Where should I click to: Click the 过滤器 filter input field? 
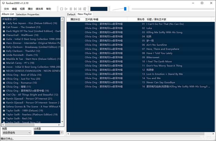coord(47,133)
